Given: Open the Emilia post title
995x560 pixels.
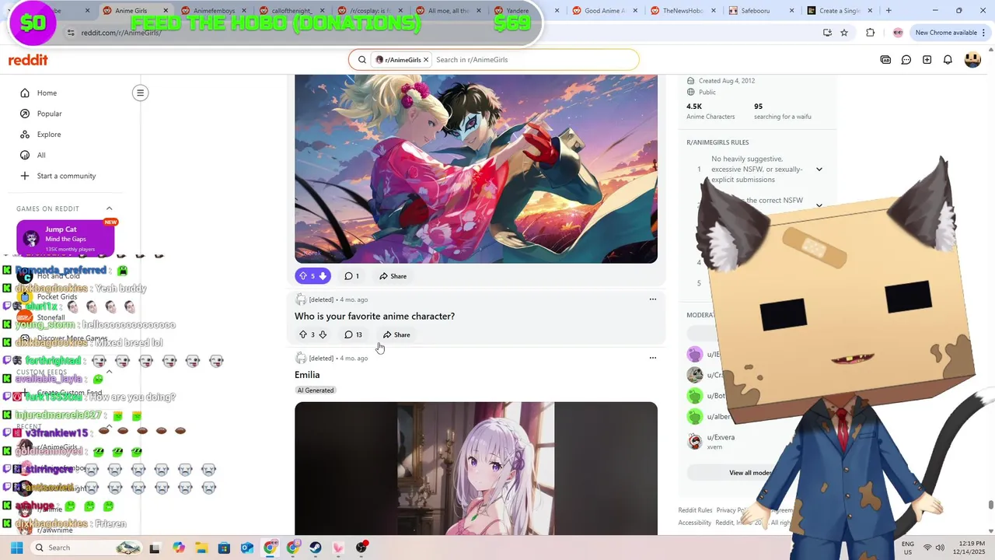Looking at the screenshot, I should click(x=307, y=375).
